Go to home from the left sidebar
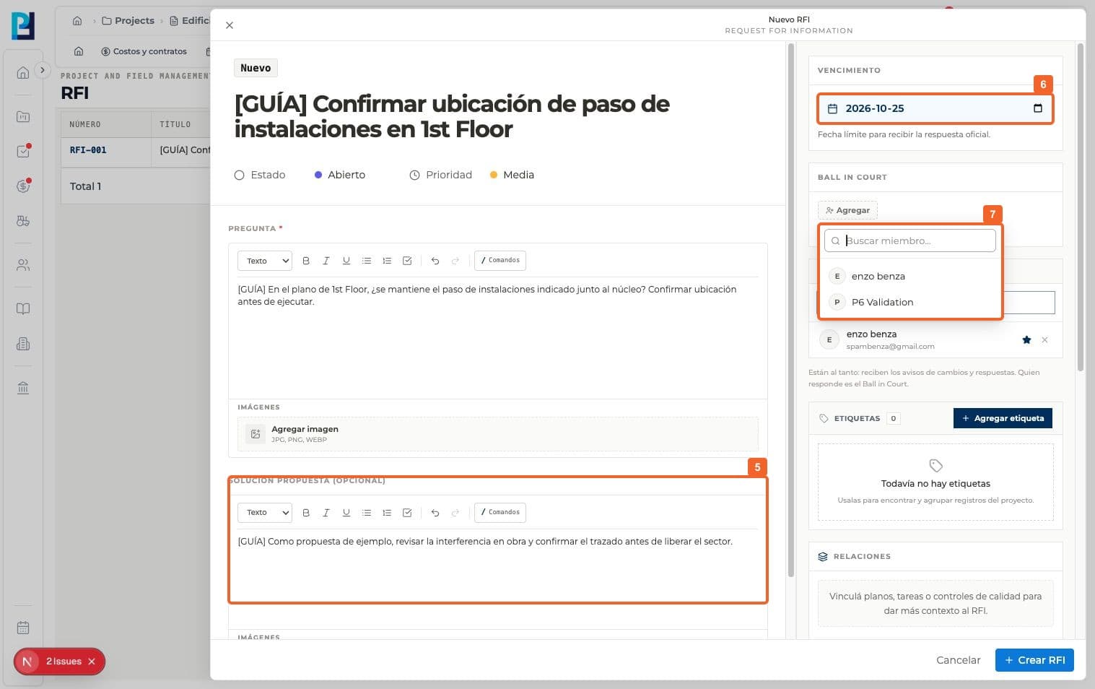Image resolution: width=1095 pixels, height=689 pixels. click(x=23, y=72)
